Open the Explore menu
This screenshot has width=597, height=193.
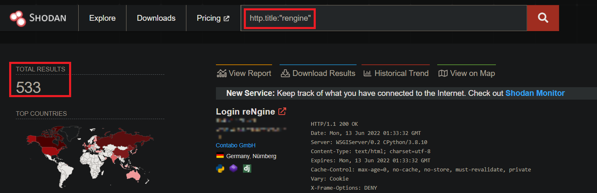[102, 18]
